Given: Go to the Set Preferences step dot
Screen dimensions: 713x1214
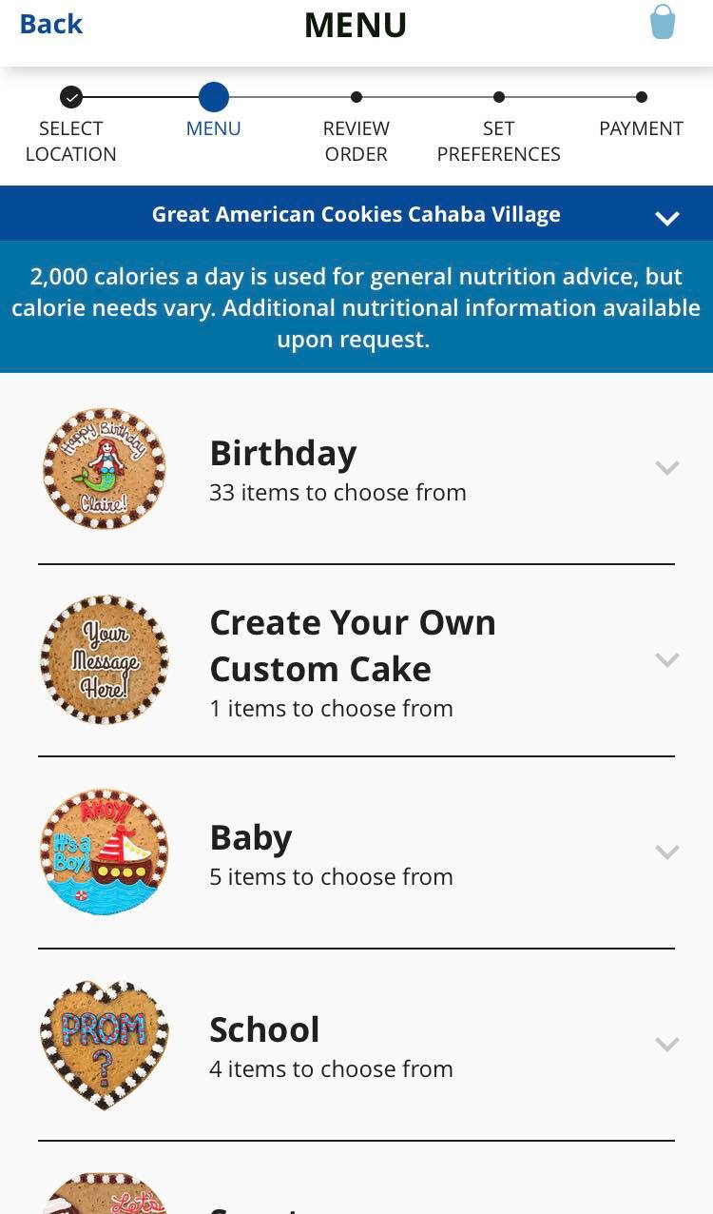Looking at the screenshot, I should coord(499,97).
